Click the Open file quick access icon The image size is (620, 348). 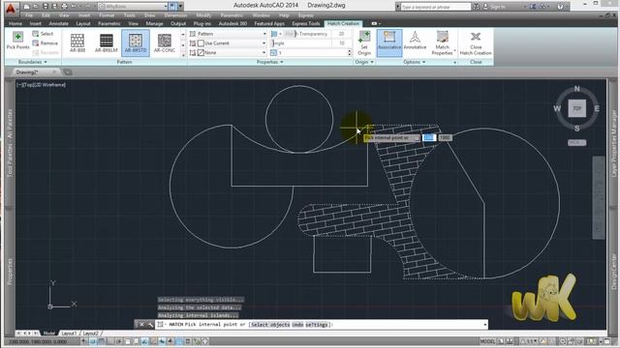(36, 7)
